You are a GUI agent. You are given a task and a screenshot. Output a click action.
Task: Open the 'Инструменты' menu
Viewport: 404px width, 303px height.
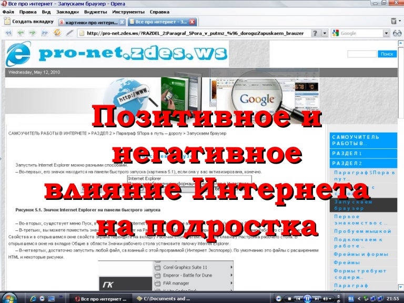click(x=129, y=11)
